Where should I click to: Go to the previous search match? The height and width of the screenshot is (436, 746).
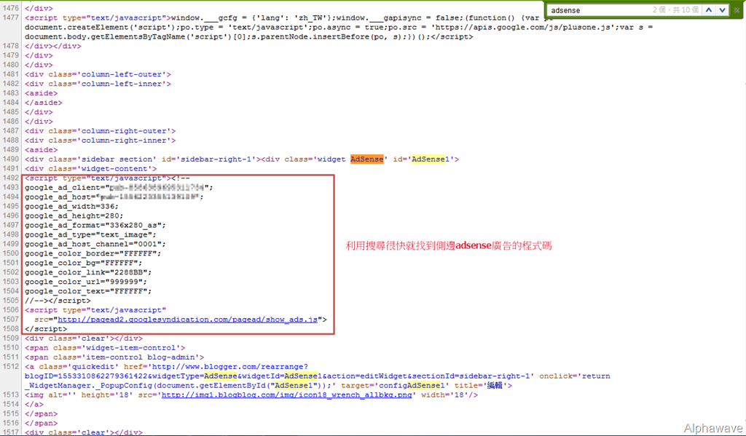[x=709, y=10]
